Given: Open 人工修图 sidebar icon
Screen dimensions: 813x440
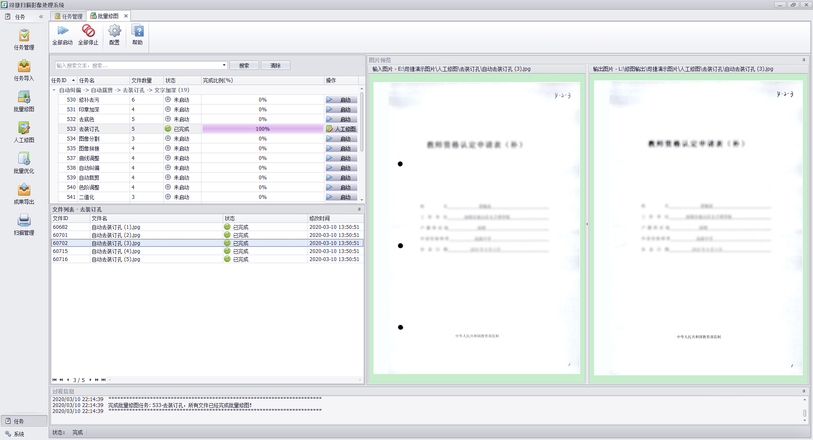Looking at the screenshot, I should click(x=24, y=132).
